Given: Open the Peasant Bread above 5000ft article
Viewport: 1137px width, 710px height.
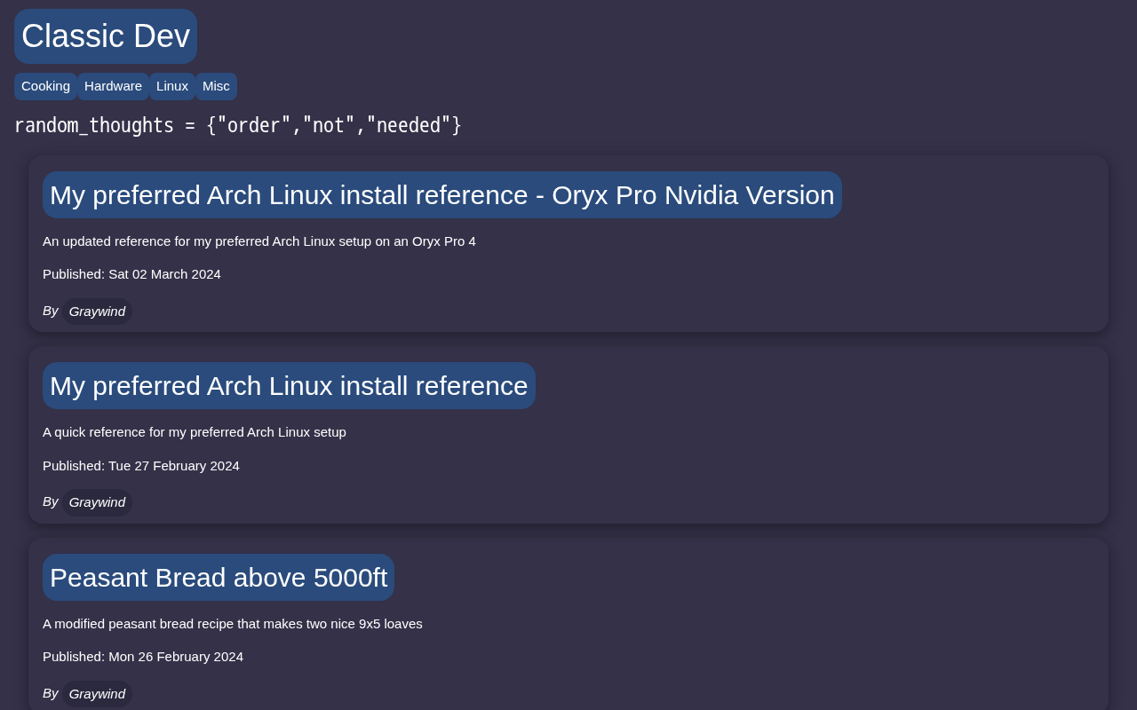Looking at the screenshot, I should [219, 578].
